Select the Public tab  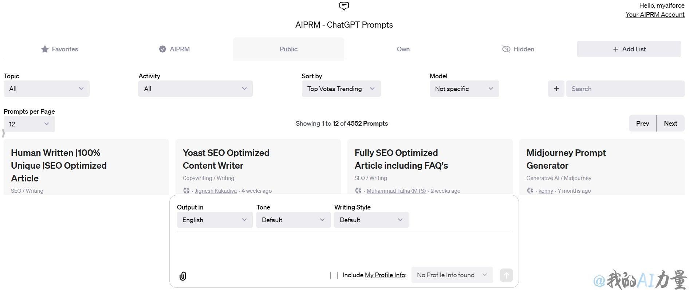click(288, 49)
